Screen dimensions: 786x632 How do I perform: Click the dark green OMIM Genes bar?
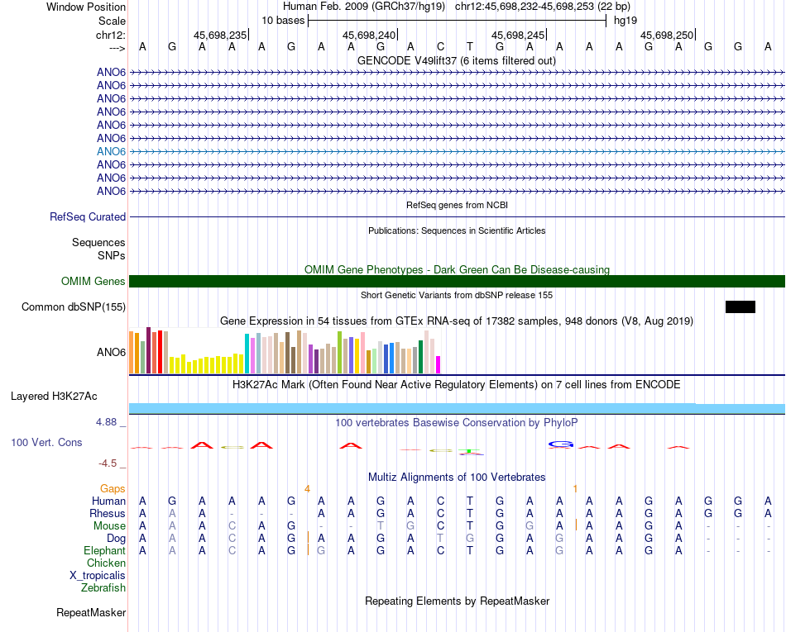click(x=457, y=281)
